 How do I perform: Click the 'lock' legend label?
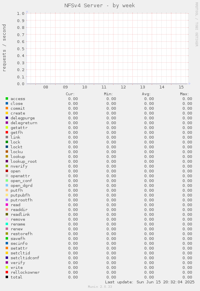[15, 142]
